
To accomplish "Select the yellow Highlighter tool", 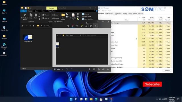I will pos(82,26).
